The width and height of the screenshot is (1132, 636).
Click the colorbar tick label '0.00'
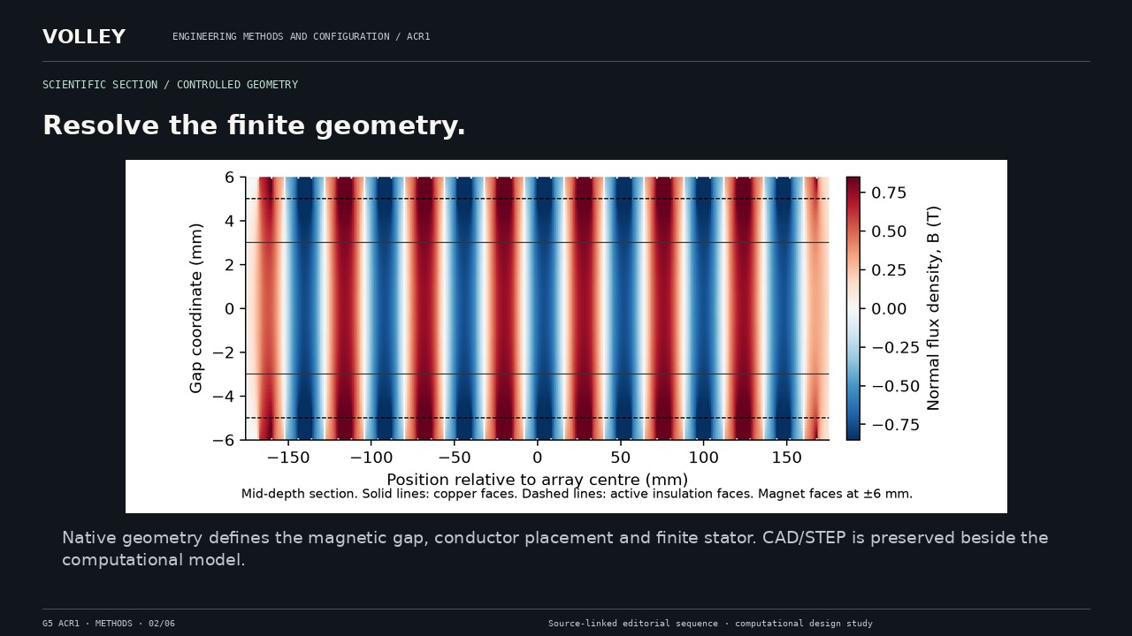click(889, 309)
